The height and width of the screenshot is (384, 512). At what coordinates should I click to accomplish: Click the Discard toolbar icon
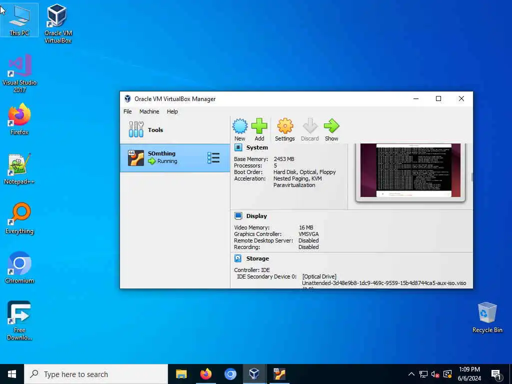point(310,126)
